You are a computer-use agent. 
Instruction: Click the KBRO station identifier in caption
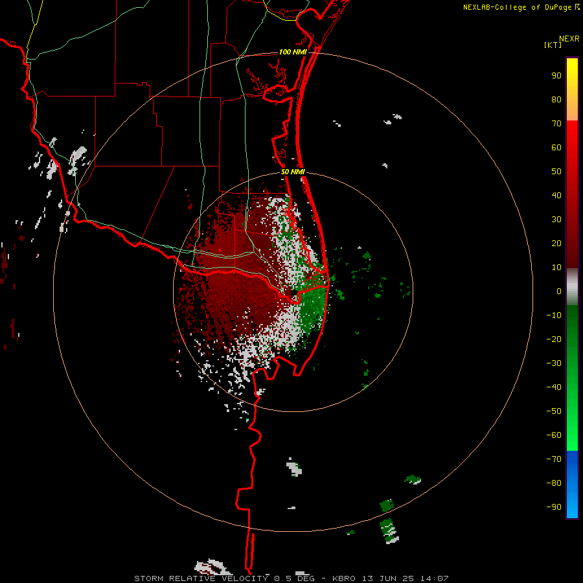coord(343,578)
